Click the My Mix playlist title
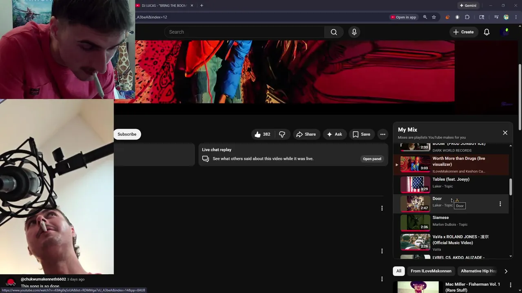This screenshot has width=522, height=293. point(407,129)
